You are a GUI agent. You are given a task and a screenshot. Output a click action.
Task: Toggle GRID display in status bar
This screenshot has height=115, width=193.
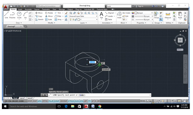tap(40, 101)
